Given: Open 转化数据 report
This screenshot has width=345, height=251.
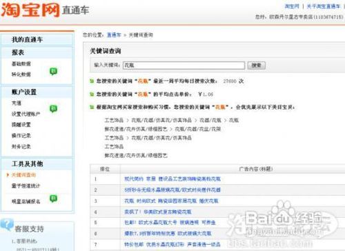Looking at the screenshot, I should coord(21,74).
